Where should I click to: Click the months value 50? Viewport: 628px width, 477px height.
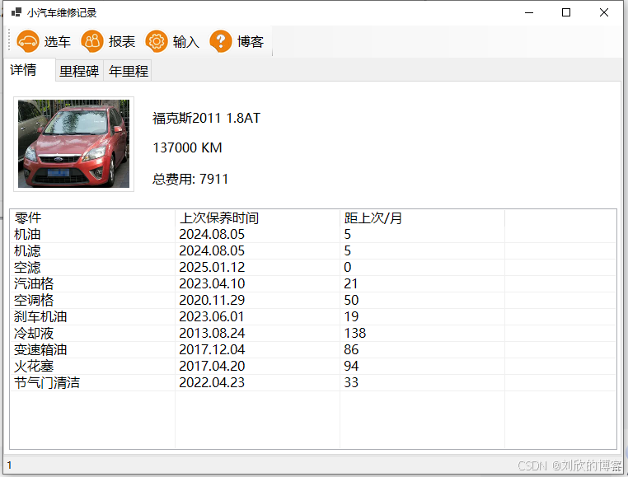(x=351, y=300)
